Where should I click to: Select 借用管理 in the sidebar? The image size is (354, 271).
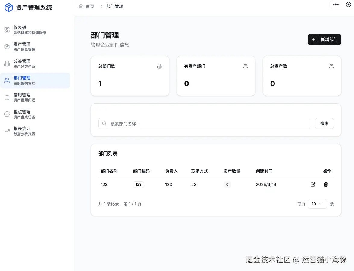[35, 97]
